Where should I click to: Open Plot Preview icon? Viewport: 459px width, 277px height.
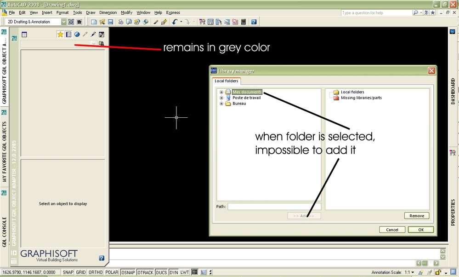[x=129, y=22]
